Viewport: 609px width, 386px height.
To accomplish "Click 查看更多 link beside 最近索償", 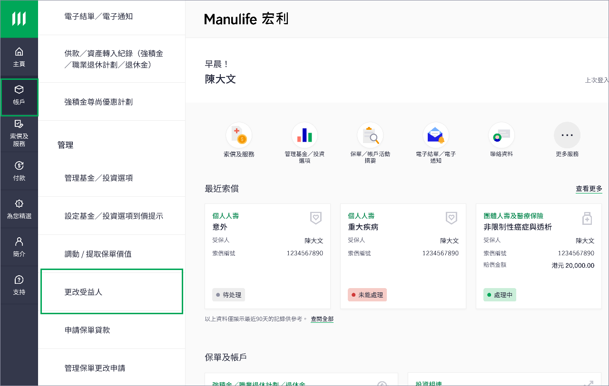I will click(x=589, y=189).
